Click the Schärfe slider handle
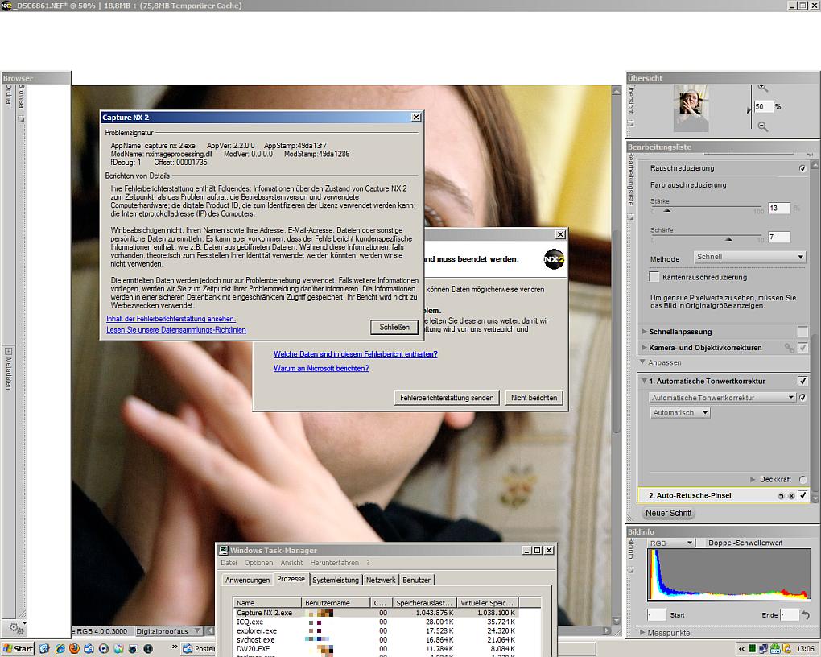Image resolution: width=821 pixels, height=657 pixels. coord(728,239)
